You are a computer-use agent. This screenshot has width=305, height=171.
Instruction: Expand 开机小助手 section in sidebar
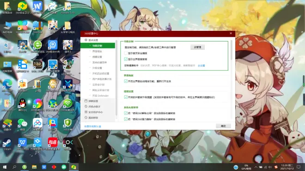[98, 106]
